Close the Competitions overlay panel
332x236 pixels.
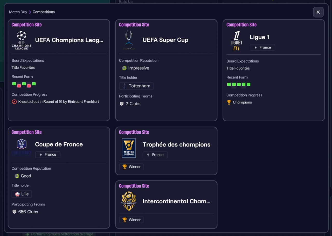(318, 12)
